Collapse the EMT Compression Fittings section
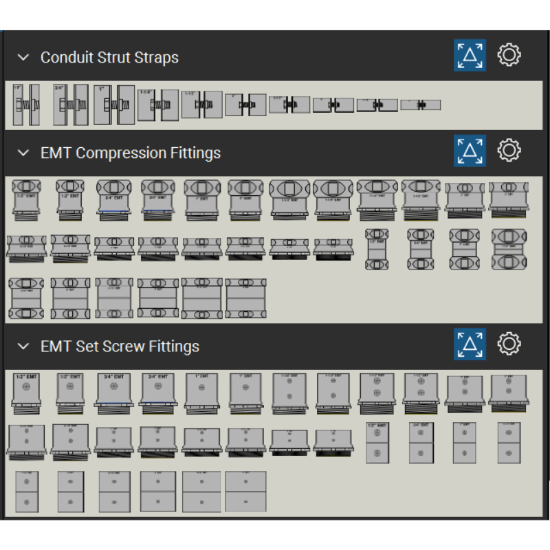550x550 pixels. (23, 153)
